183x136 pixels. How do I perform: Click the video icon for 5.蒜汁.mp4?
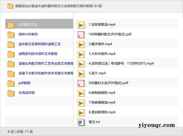[x=81, y=73]
